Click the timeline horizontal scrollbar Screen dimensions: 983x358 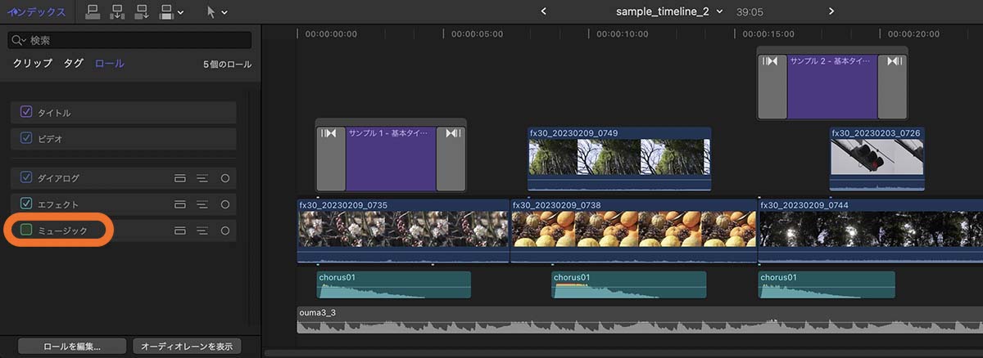coord(623,353)
